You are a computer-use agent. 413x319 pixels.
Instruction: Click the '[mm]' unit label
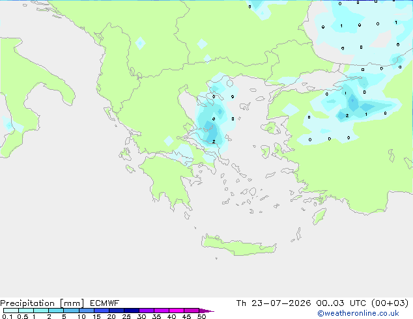coord(72,303)
